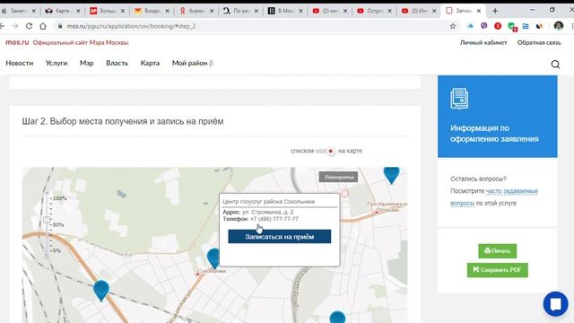Open the 'Карта' site menu item
The image size is (574, 323).
tap(150, 63)
